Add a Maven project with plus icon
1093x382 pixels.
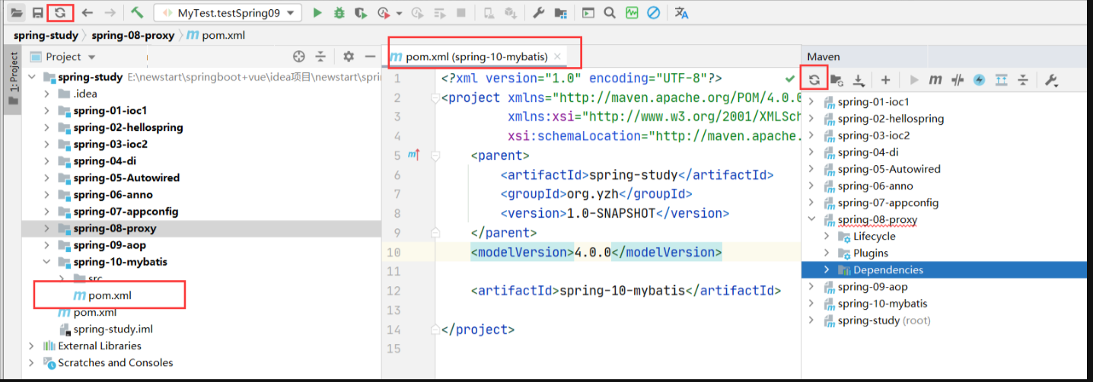click(885, 79)
